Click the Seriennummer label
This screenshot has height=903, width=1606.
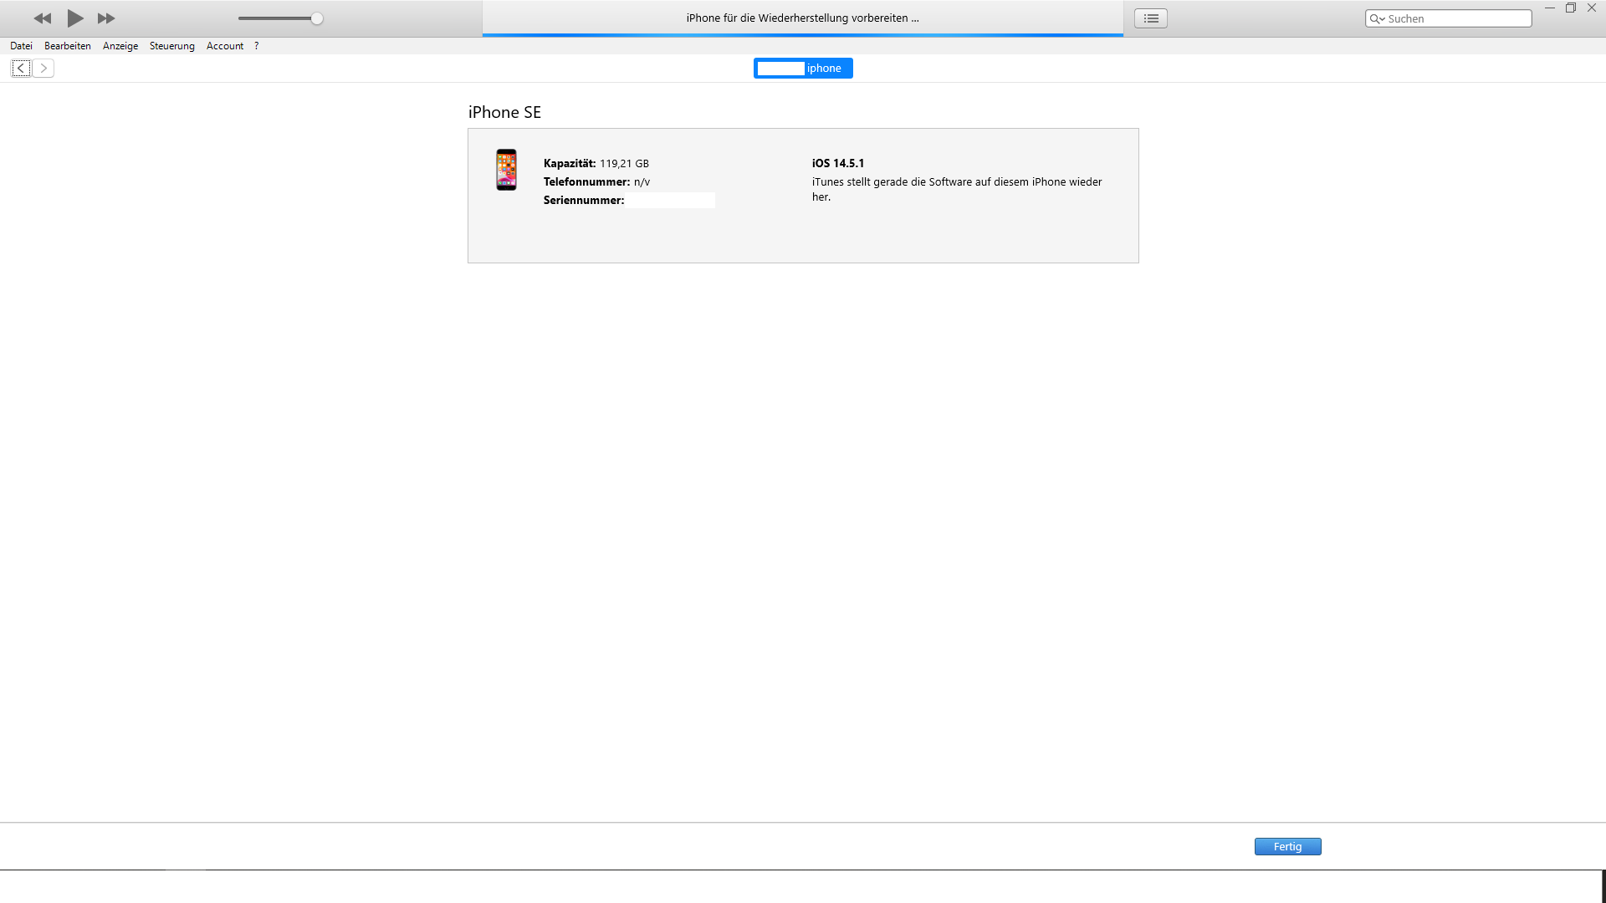[x=584, y=201]
